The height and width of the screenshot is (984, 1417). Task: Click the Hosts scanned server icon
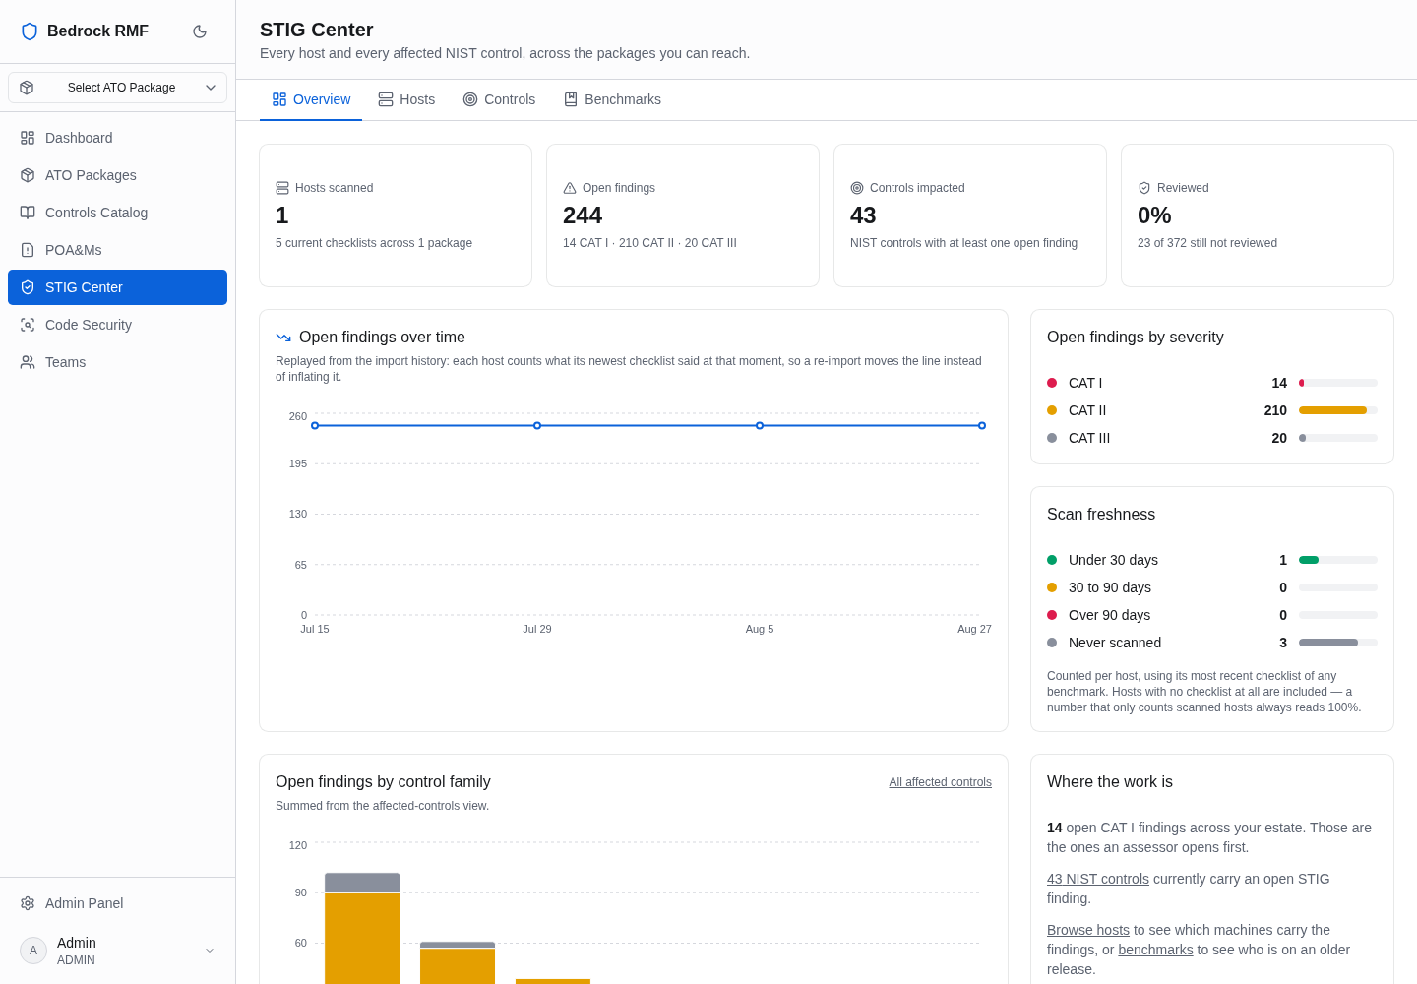point(282,188)
